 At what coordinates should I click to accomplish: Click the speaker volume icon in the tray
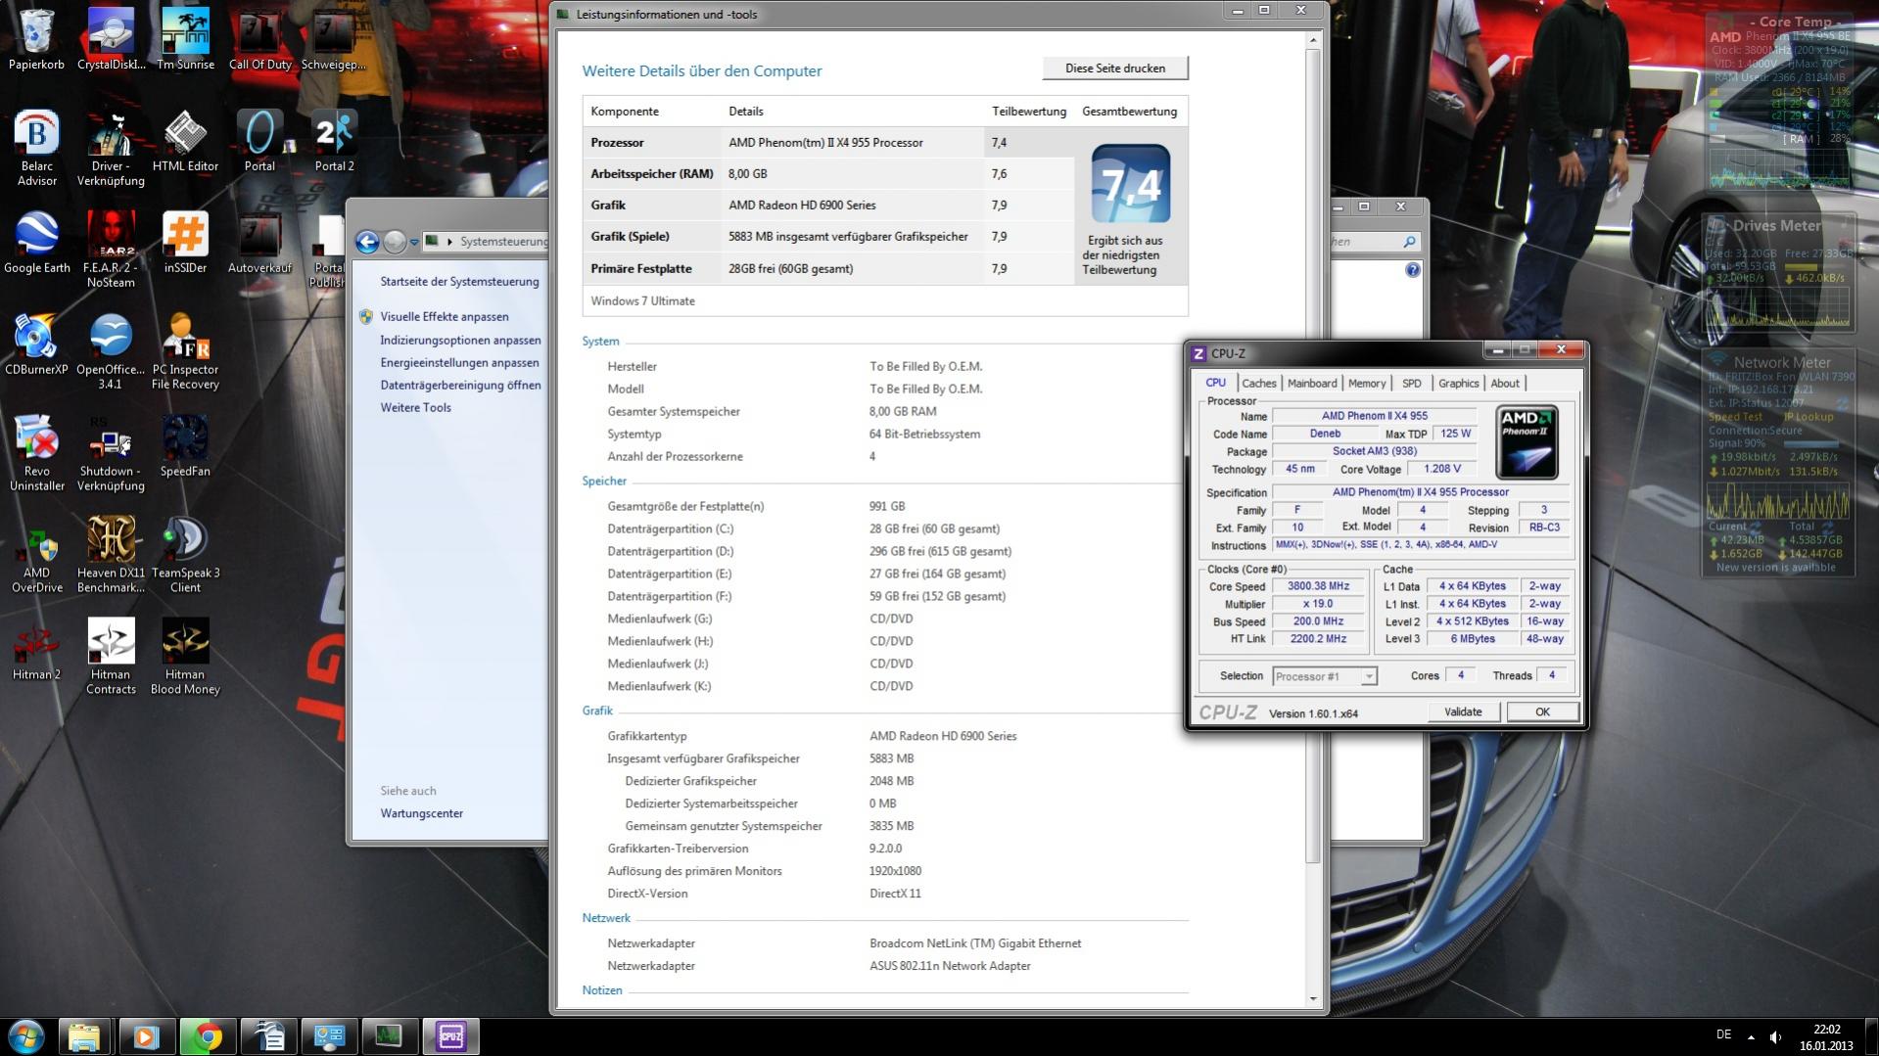pyautogui.click(x=1775, y=1036)
